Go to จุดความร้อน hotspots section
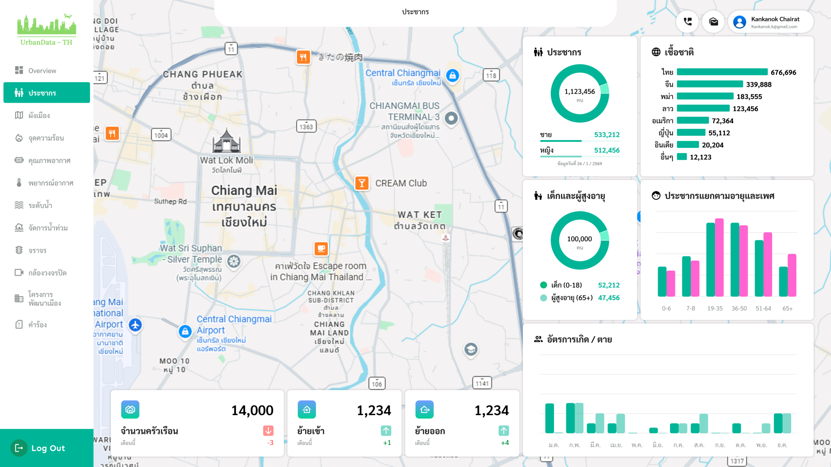Viewport: 831px width, 467px height. point(46,138)
